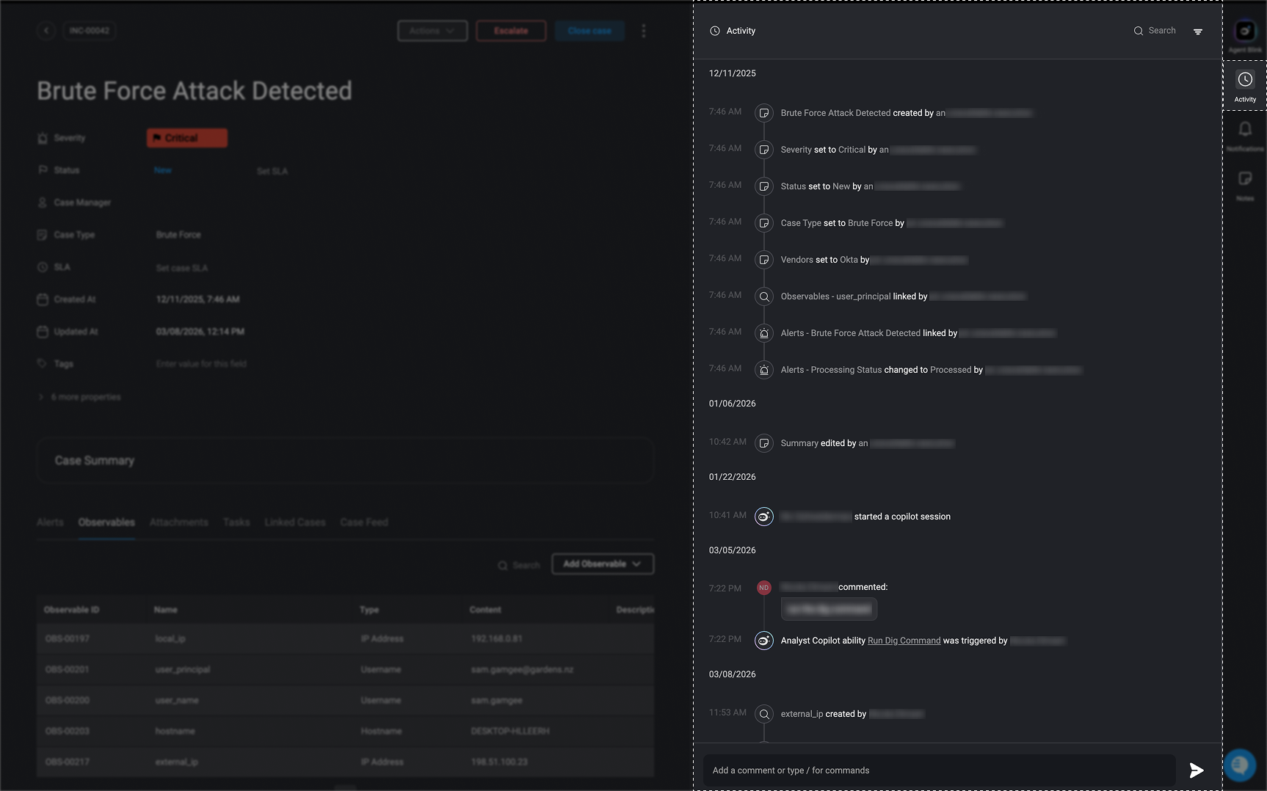
Task: Click the clock icon beside the Activity title
Action: [x=715, y=31]
